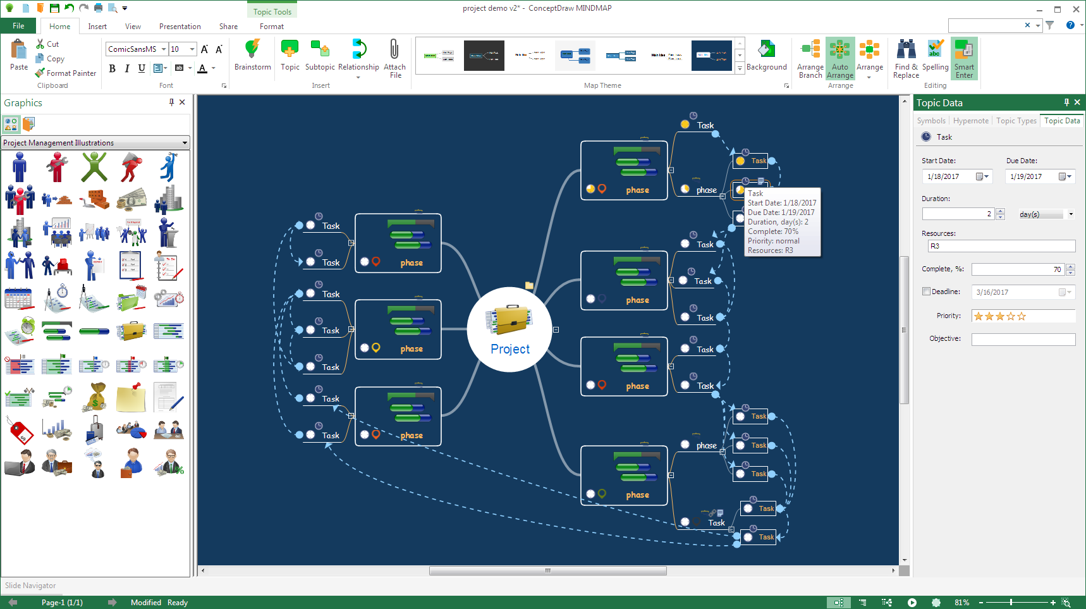This screenshot has height=609, width=1086.
Task: Run the Spelling check
Action: [935, 56]
